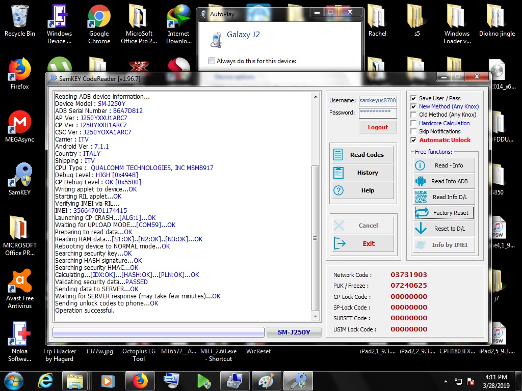Screen dimensions: 522x391
Task: Open Windows Explorer taskbar icon
Action: [x=74, y=381]
